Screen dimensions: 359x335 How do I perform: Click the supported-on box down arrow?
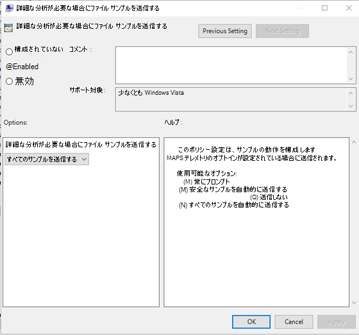coord(351,106)
